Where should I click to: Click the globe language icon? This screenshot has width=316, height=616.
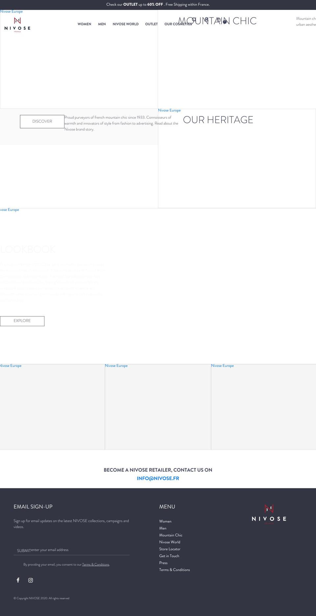coord(225,22)
